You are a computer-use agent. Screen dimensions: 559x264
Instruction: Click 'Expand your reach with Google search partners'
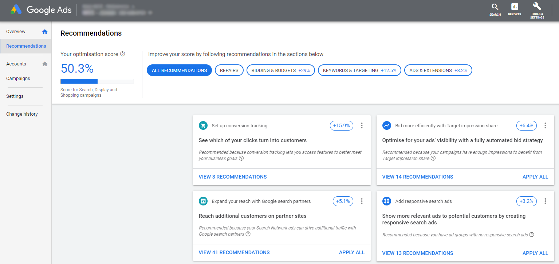coord(261,201)
